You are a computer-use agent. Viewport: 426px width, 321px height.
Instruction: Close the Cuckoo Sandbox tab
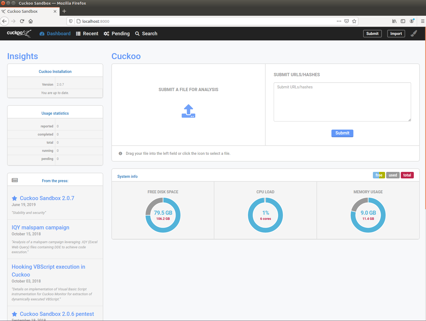coord(55,11)
